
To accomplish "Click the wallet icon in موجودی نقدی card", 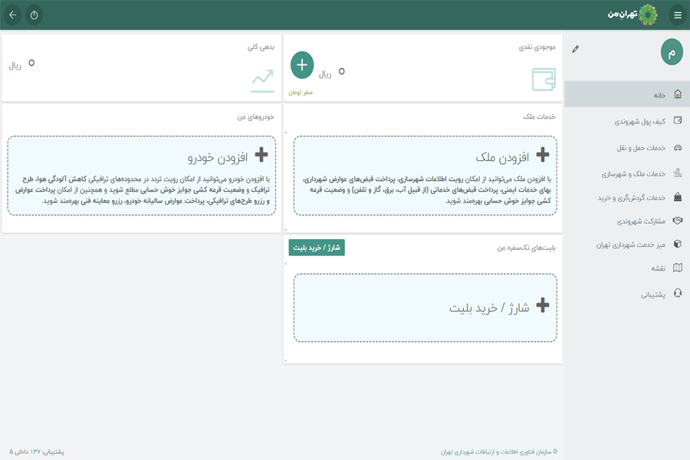I will pos(544,79).
